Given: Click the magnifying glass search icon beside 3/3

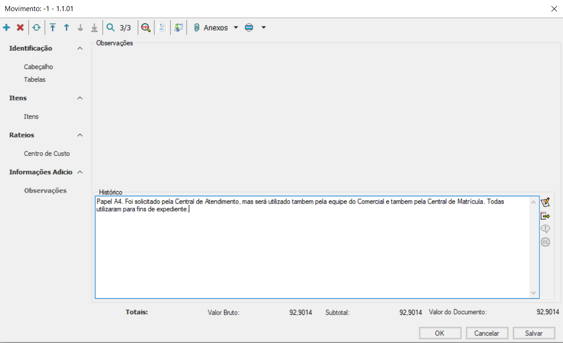Looking at the screenshot, I should (110, 28).
